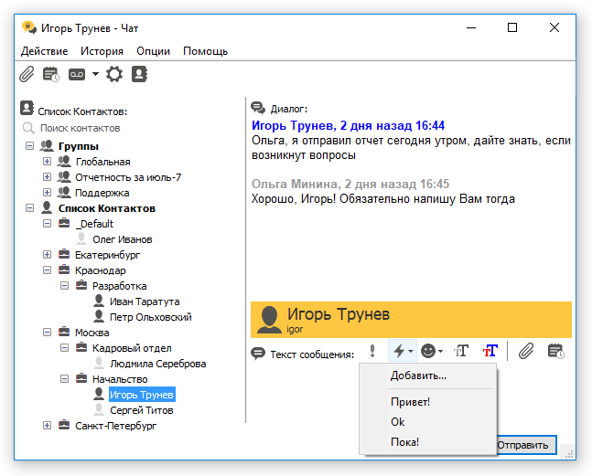Open the scheduled message icon in top toolbar
Screen dimensions: 592x476
click(51, 74)
